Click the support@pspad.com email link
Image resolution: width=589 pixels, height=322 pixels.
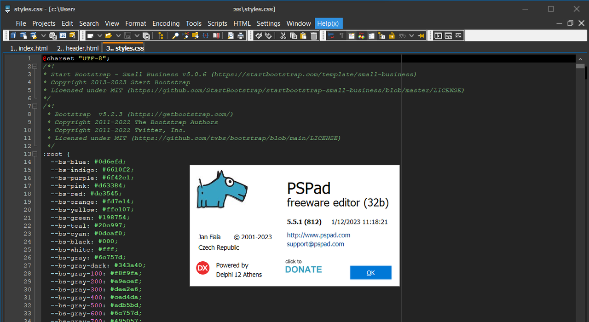coord(315,244)
